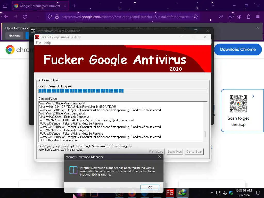The width and height of the screenshot is (264, 198).
Task: Click muted volume icon in tray
Action: click(x=225, y=193)
